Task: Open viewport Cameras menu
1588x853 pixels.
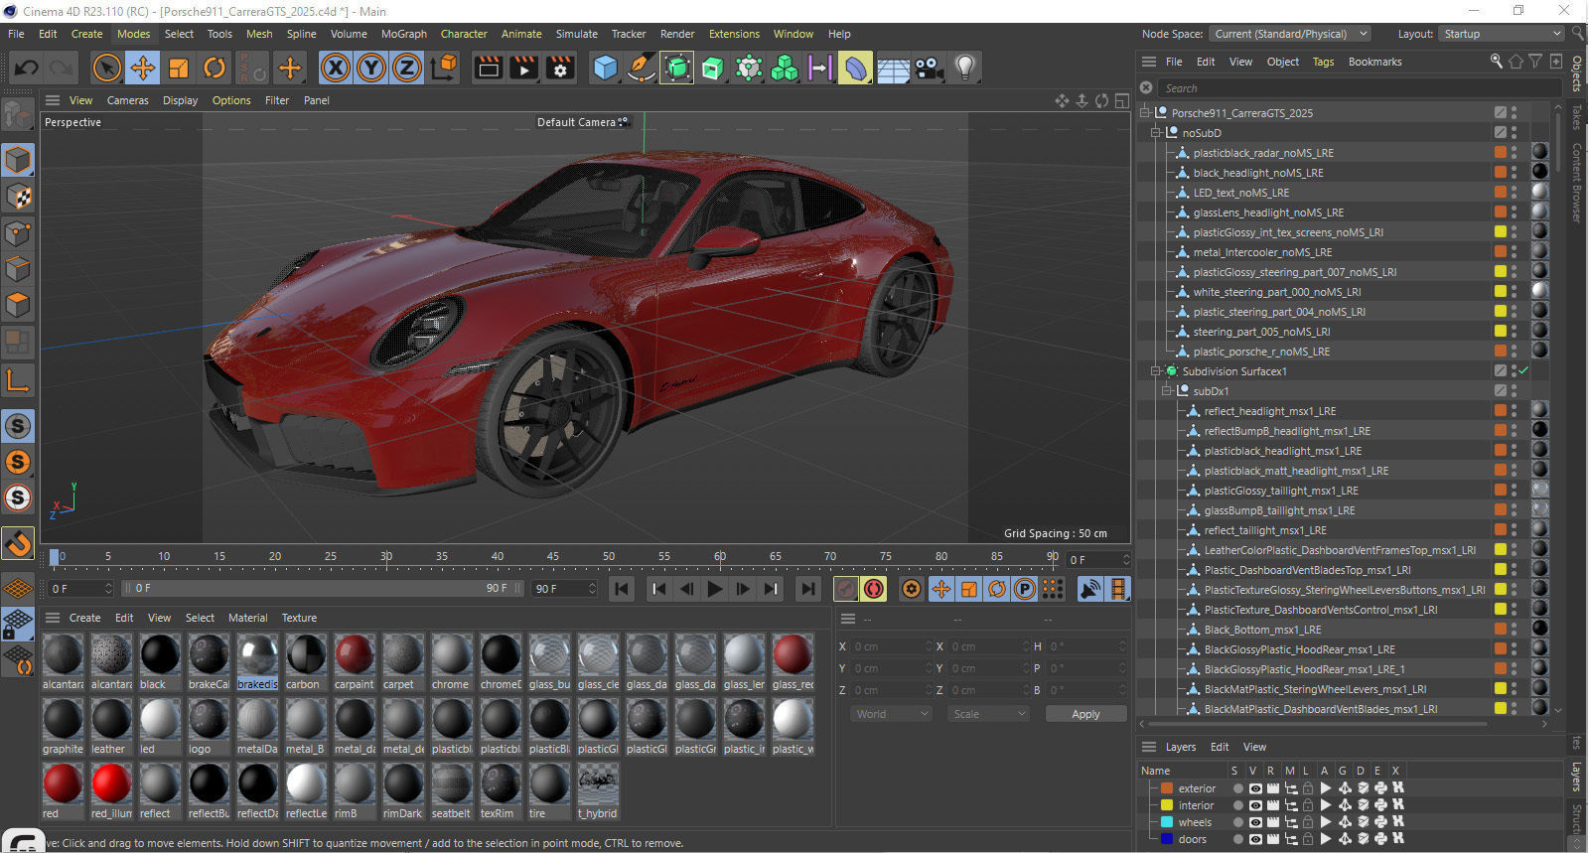Action: [127, 100]
